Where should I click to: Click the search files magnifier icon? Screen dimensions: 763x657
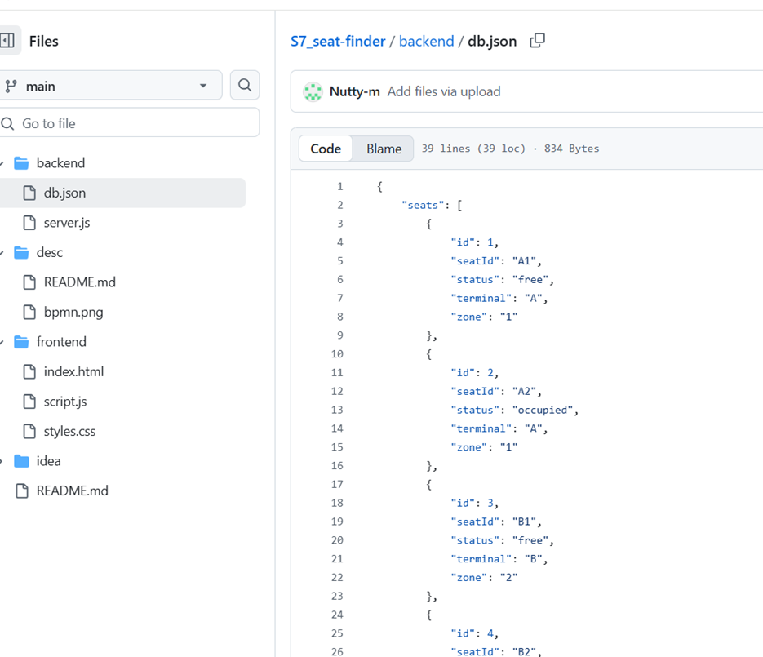[x=244, y=85]
